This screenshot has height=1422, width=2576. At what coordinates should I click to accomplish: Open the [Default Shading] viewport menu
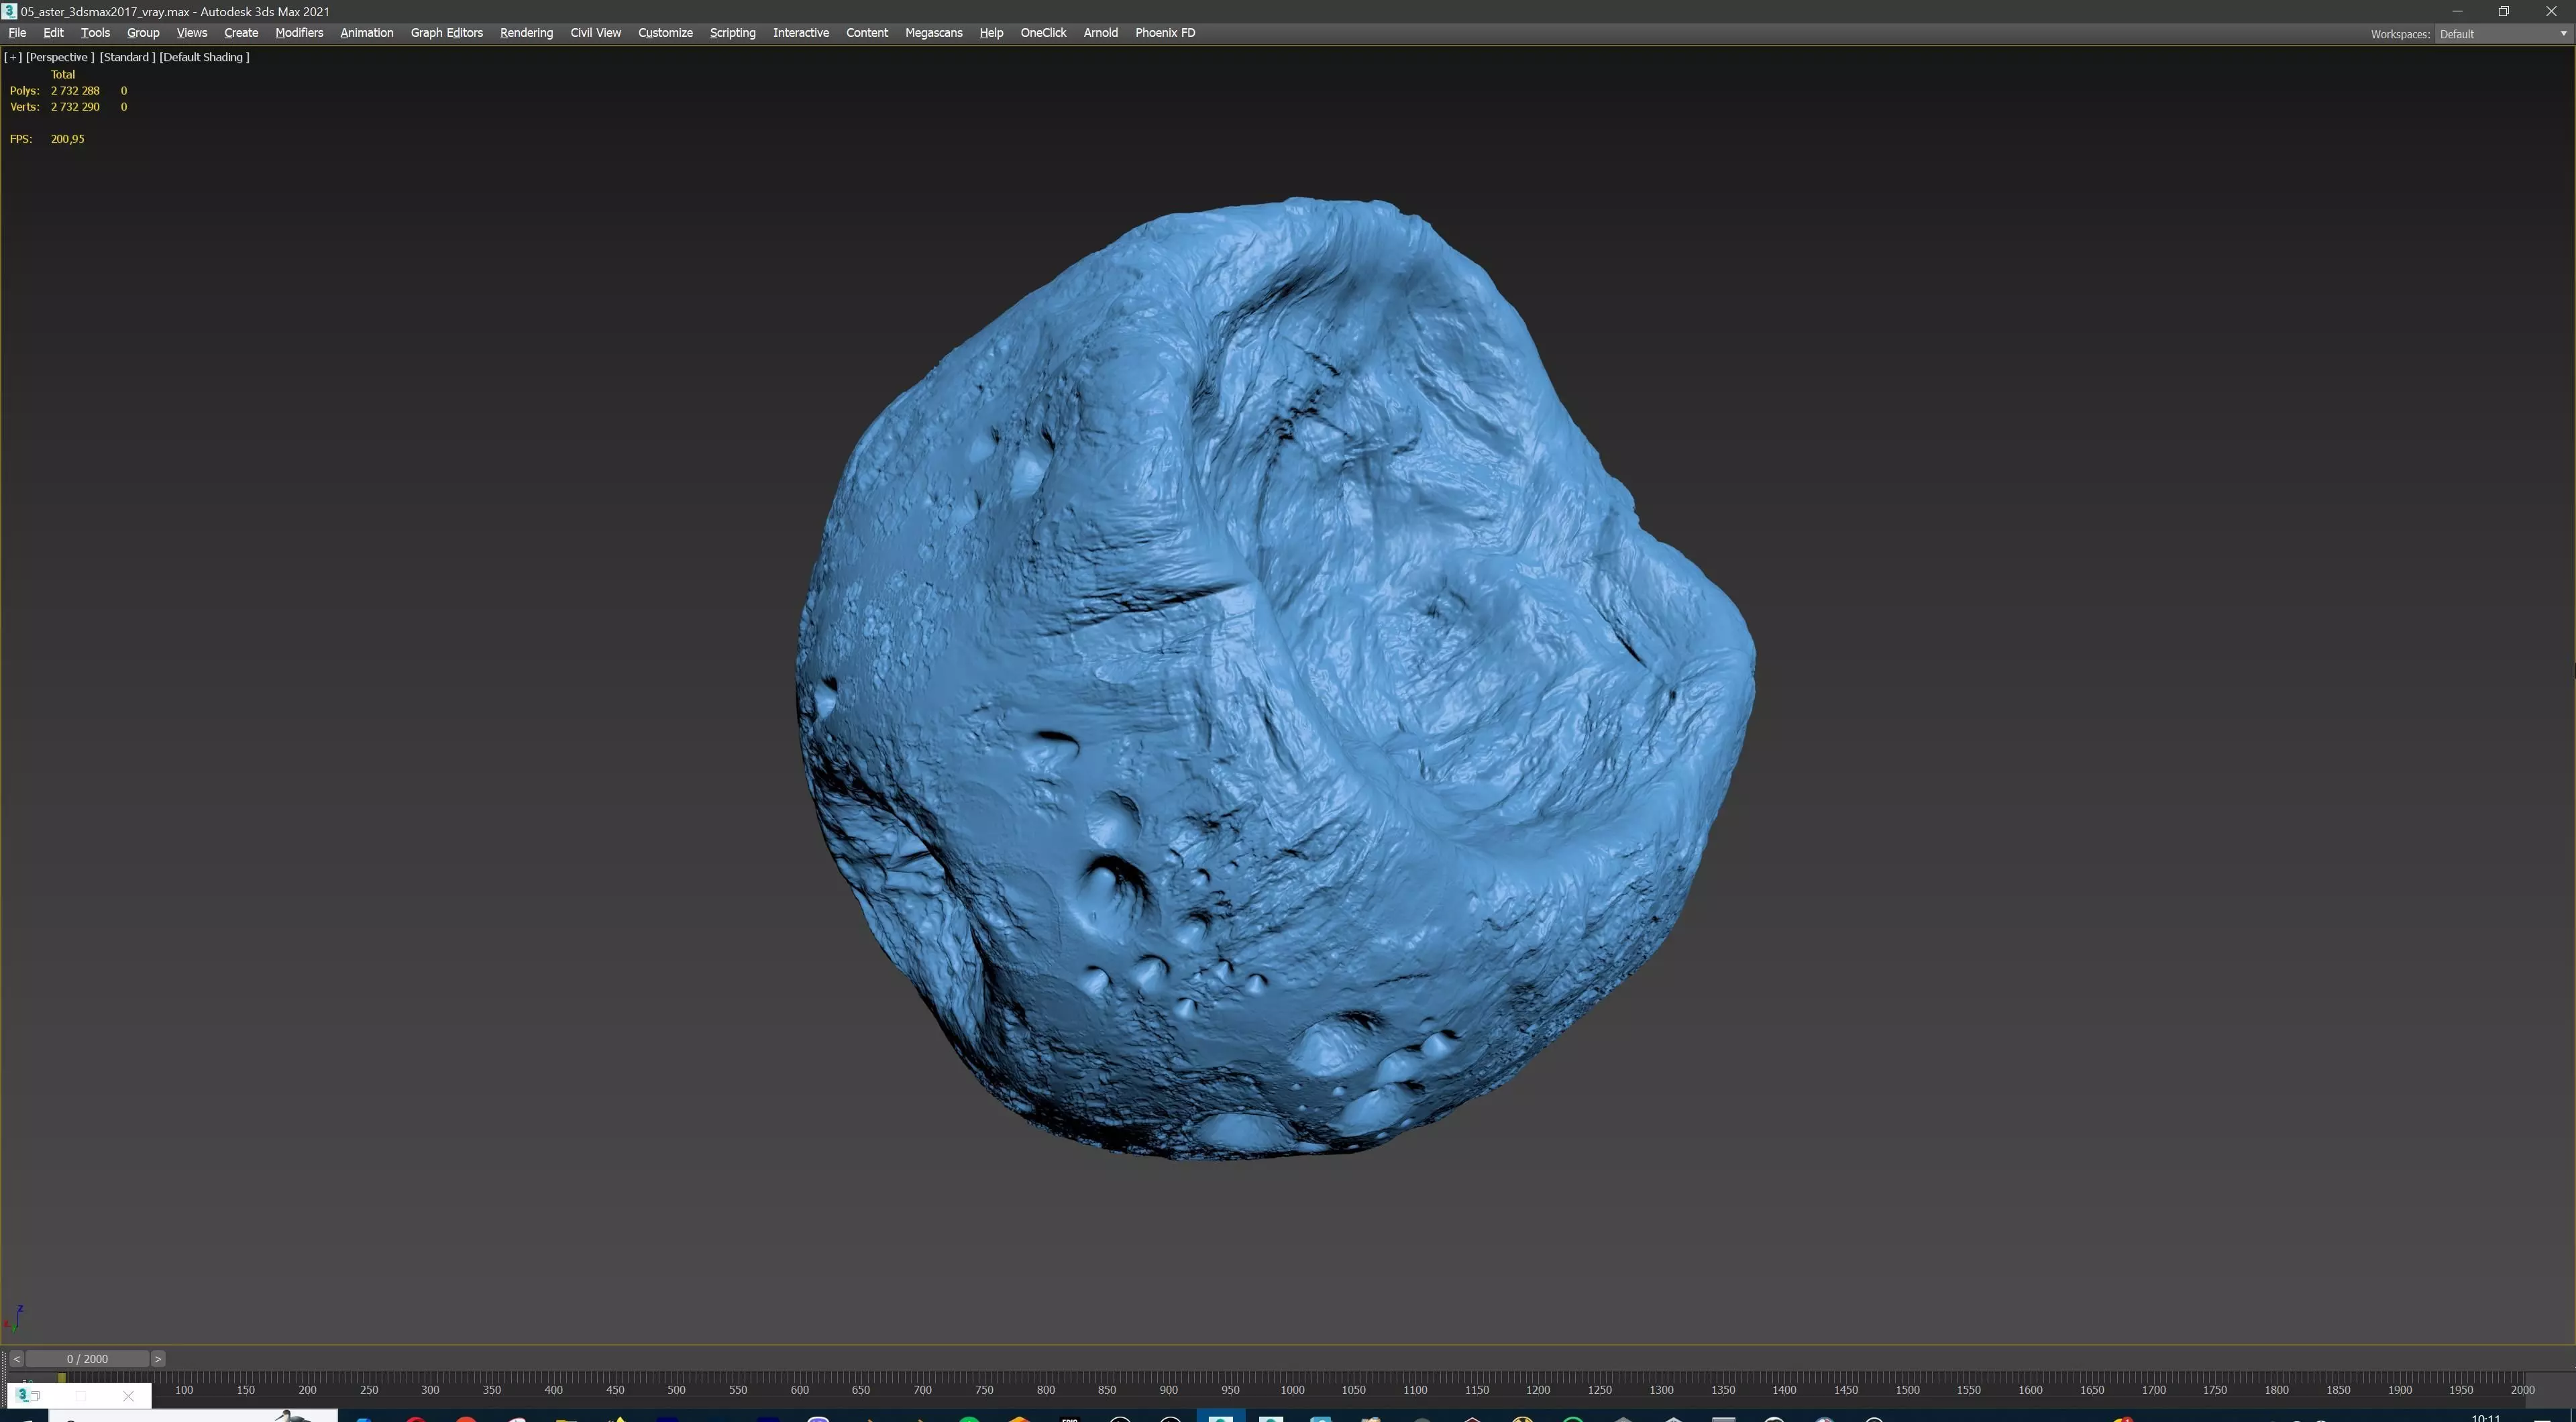[204, 57]
